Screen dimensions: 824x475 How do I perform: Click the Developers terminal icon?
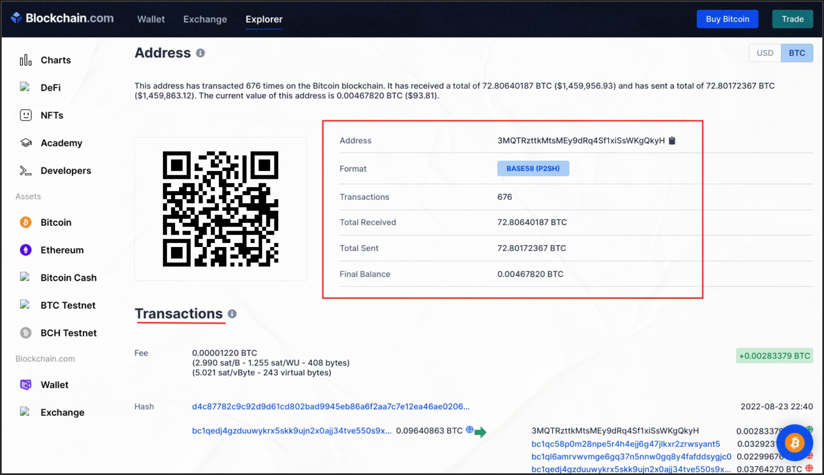tap(26, 170)
